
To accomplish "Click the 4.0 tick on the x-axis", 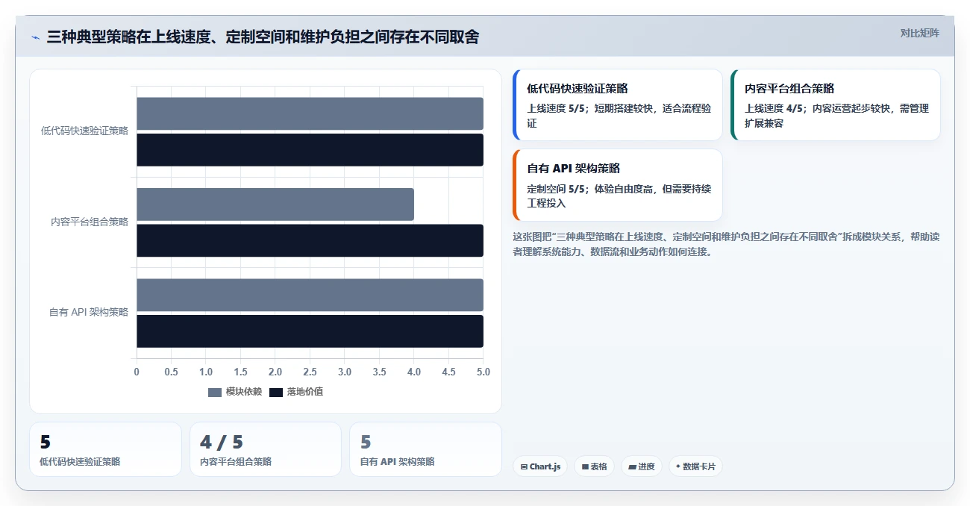I will 414,372.
